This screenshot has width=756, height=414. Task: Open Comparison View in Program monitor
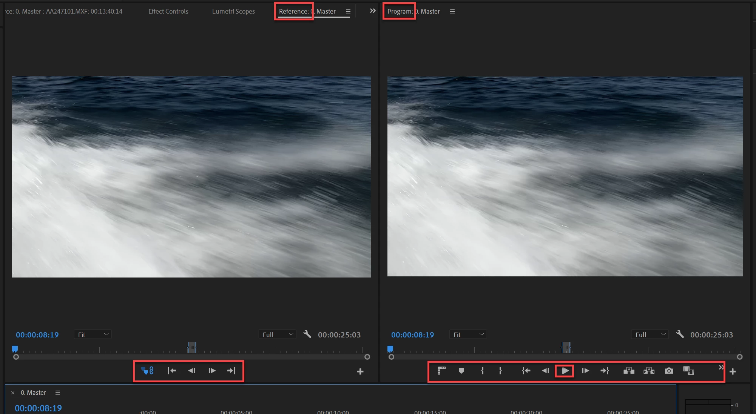pyautogui.click(x=688, y=371)
